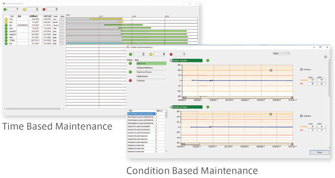Select the yellow calibration marker on the top chart
The width and height of the screenshot is (335, 178).
(271, 70)
